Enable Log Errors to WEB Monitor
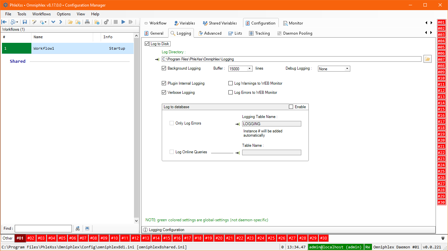This screenshot has height=251, width=448. (x=231, y=92)
